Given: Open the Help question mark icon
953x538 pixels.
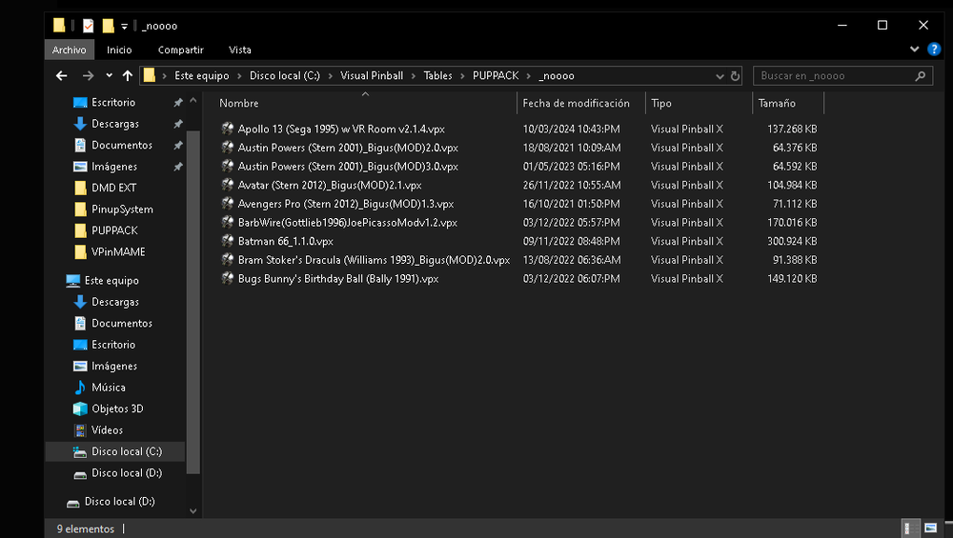Looking at the screenshot, I should pyautogui.click(x=934, y=50).
